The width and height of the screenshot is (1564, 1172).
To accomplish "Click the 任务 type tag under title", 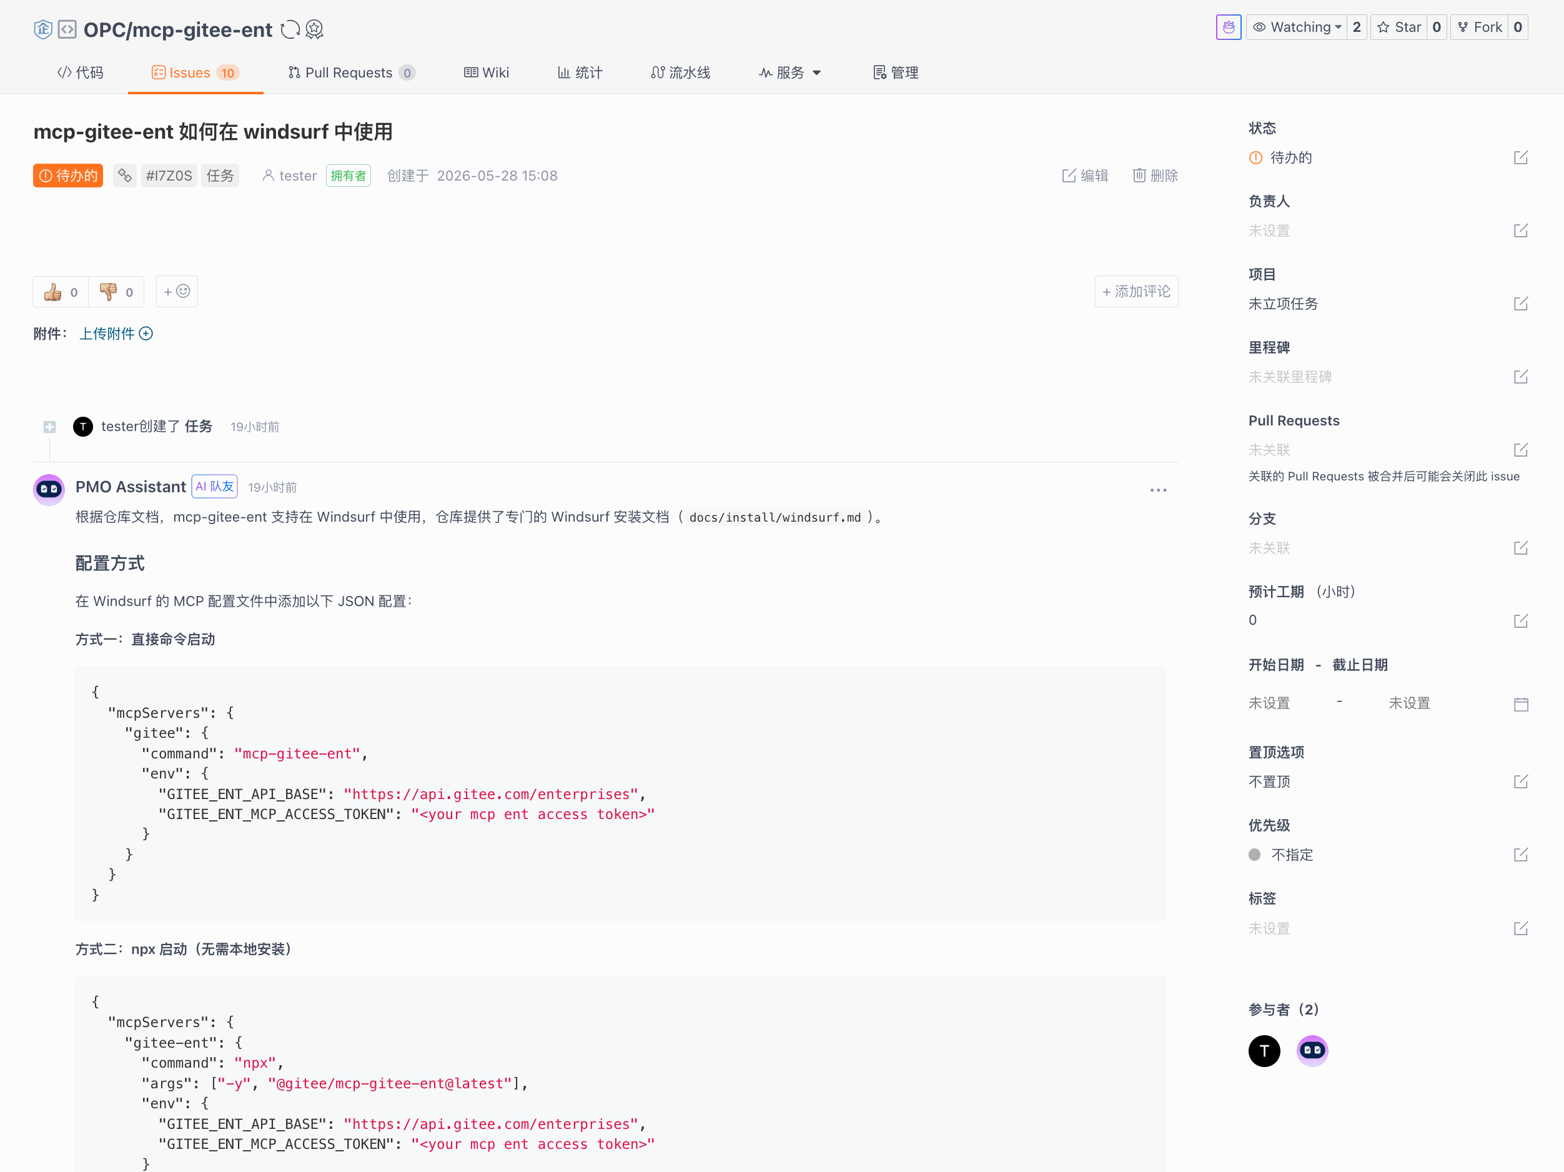I will pos(220,176).
